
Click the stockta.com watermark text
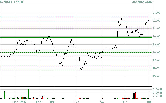[x=142, y=2]
